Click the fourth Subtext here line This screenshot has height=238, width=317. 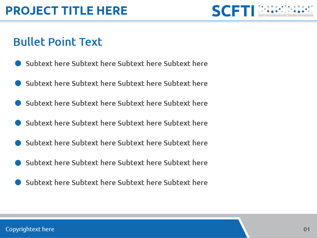[x=116, y=123]
